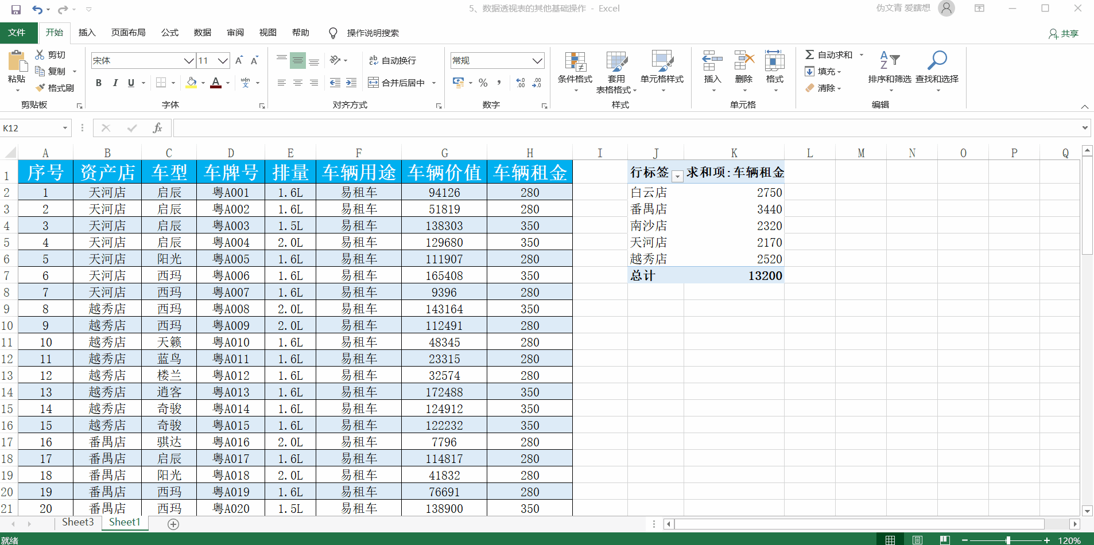The width and height of the screenshot is (1094, 545).
Task: Open the font group dialog launcher
Action: click(x=262, y=106)
